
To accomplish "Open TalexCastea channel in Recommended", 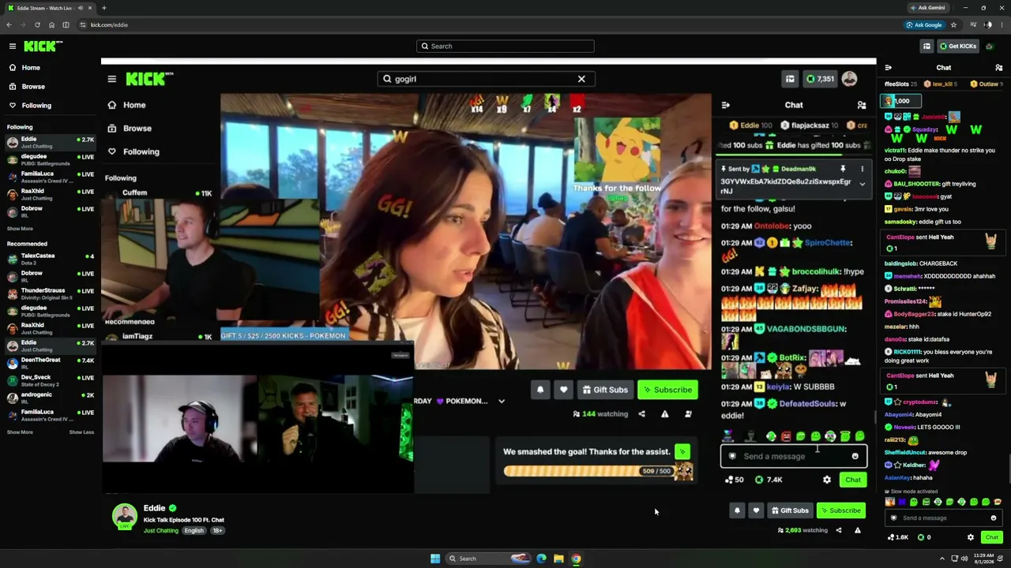I will (x=50, y=258).
